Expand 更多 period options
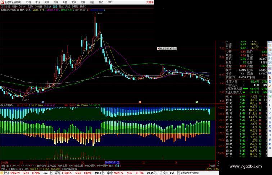Image resolution: width=272 pixels, height=175 pixels. click(x=83, y=6)
